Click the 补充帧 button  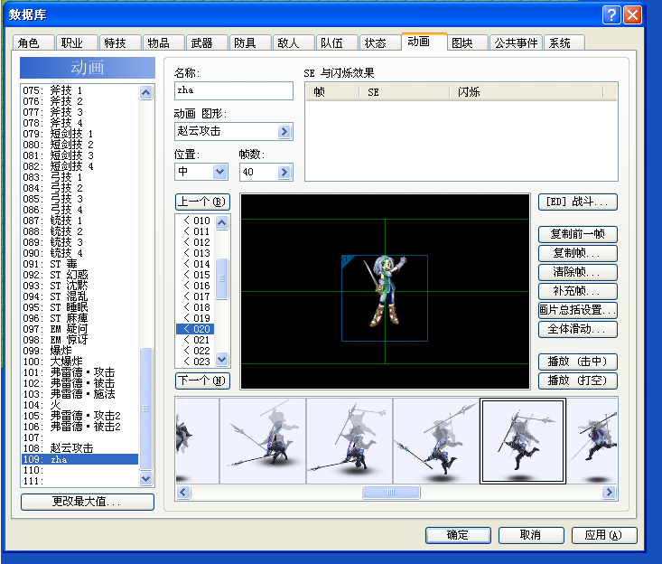(x=578, y=291)
